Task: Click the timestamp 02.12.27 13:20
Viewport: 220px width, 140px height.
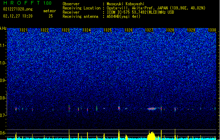Action: click(18, 16)
